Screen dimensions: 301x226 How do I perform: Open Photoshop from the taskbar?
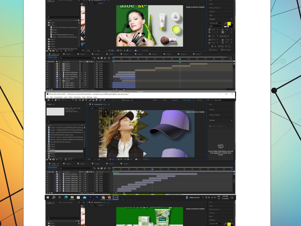(x=97, y=197)
